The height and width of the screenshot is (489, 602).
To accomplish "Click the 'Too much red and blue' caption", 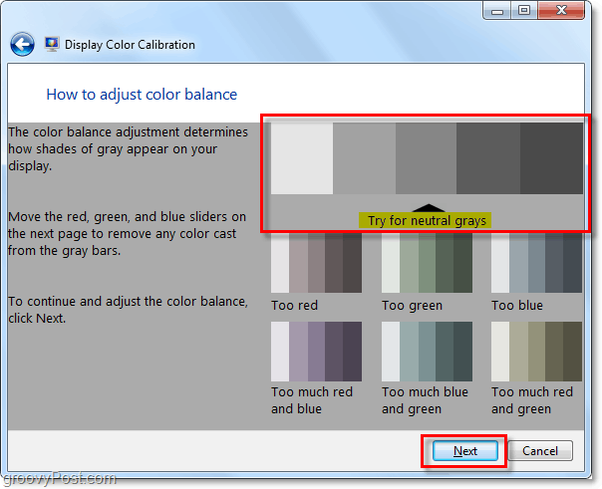I will [x=312, y=400].
